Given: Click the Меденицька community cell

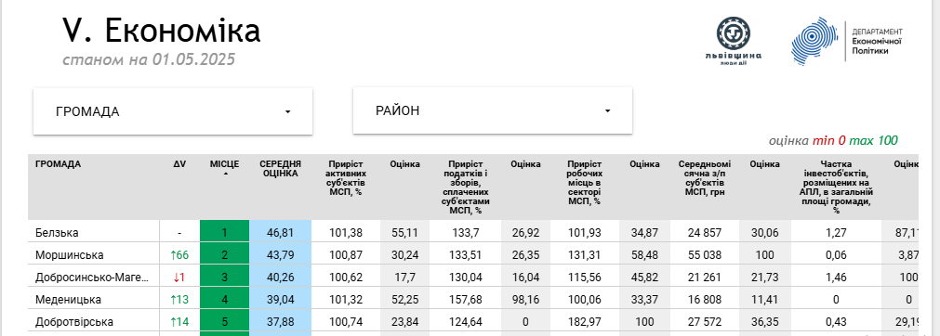Looking at the screenshot, I should 69,300.
